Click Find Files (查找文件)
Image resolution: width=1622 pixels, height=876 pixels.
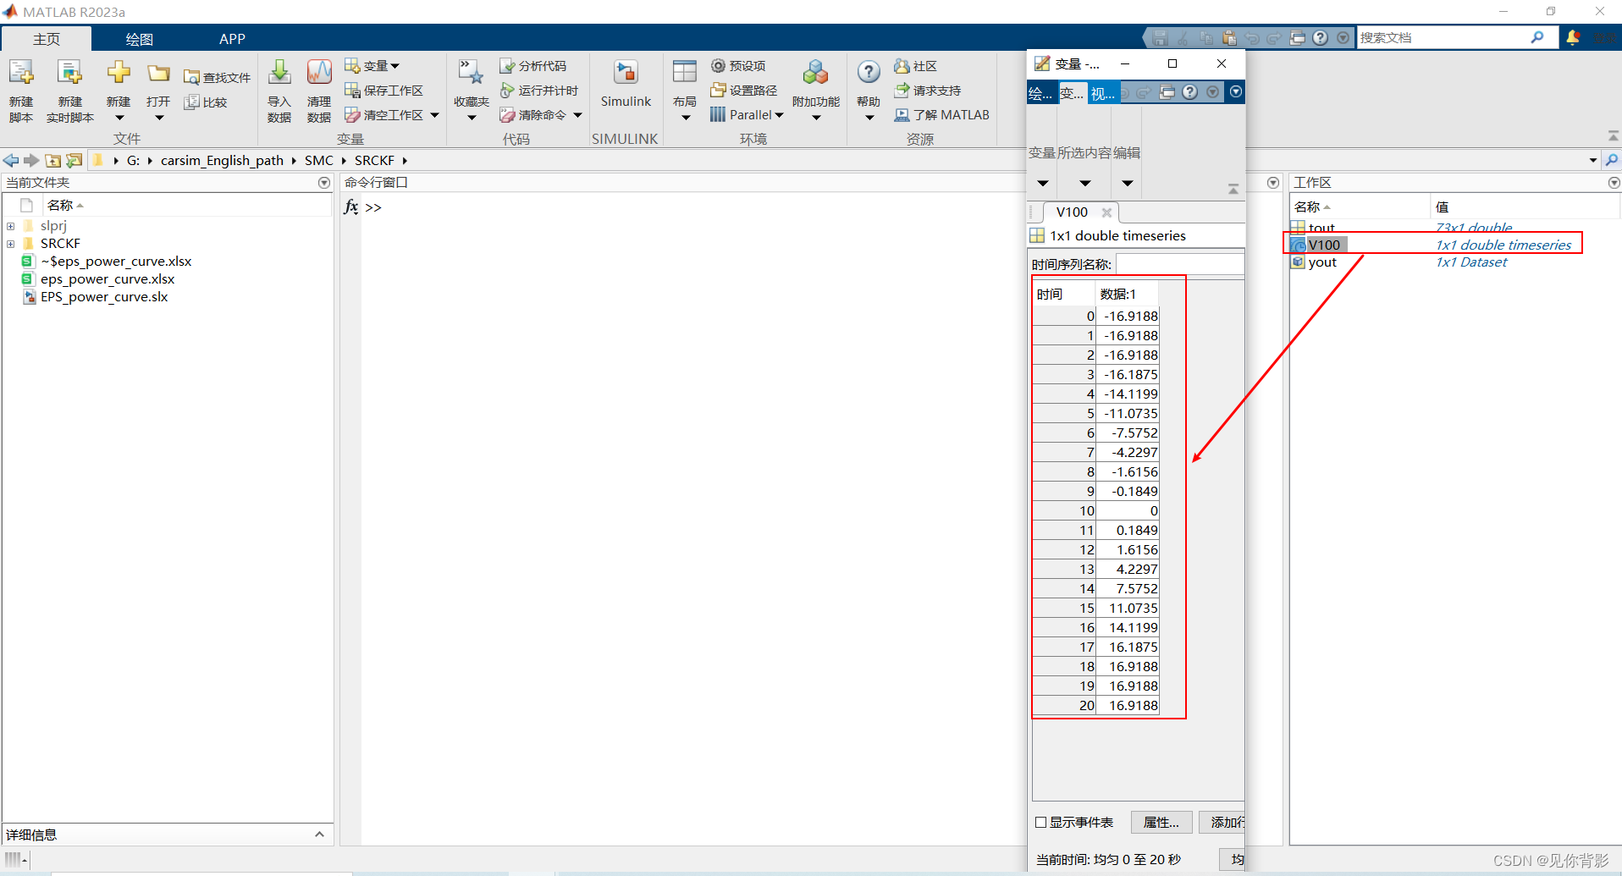218,78
